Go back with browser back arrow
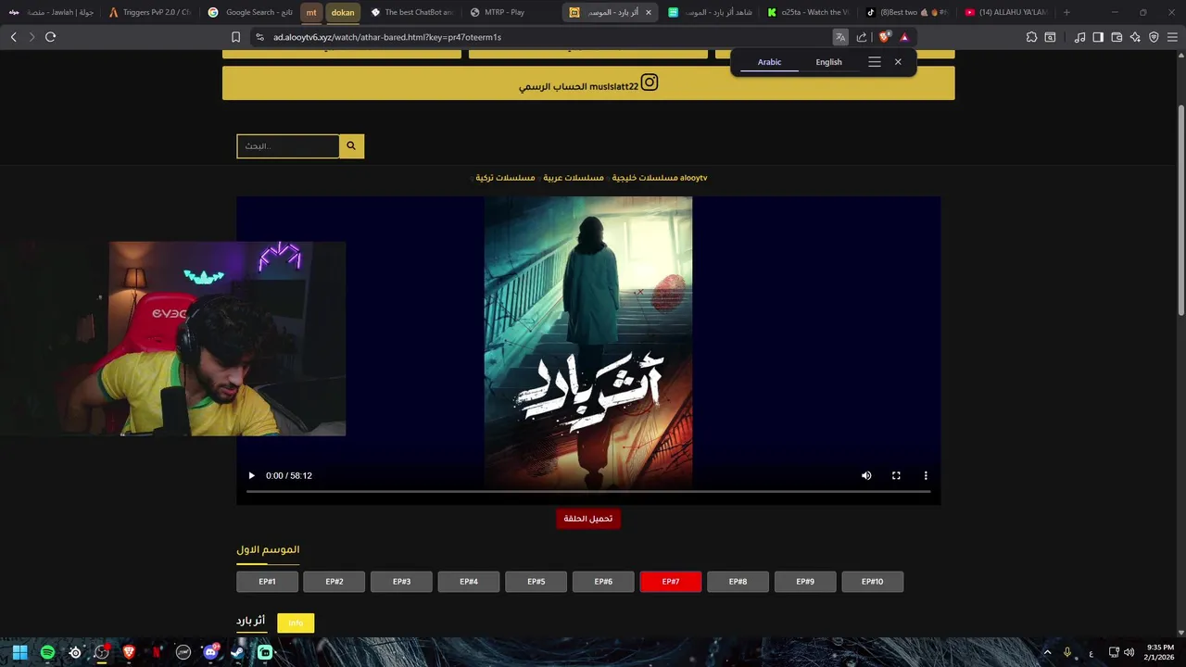 point(14,37)
